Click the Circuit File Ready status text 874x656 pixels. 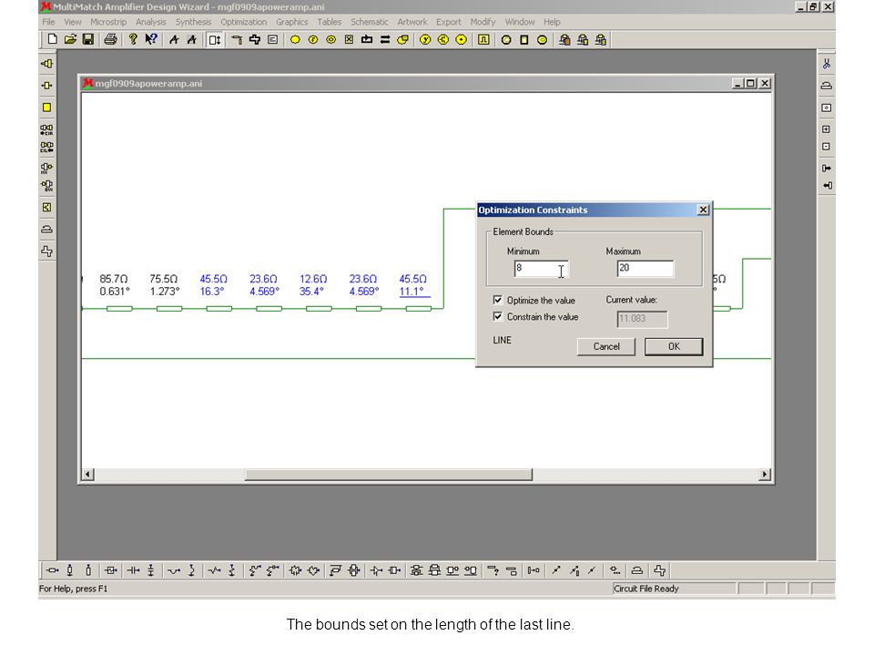[646, 589]
